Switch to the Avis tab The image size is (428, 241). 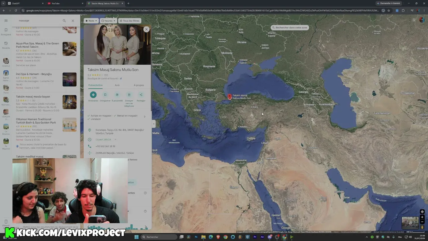pos(117,85)
